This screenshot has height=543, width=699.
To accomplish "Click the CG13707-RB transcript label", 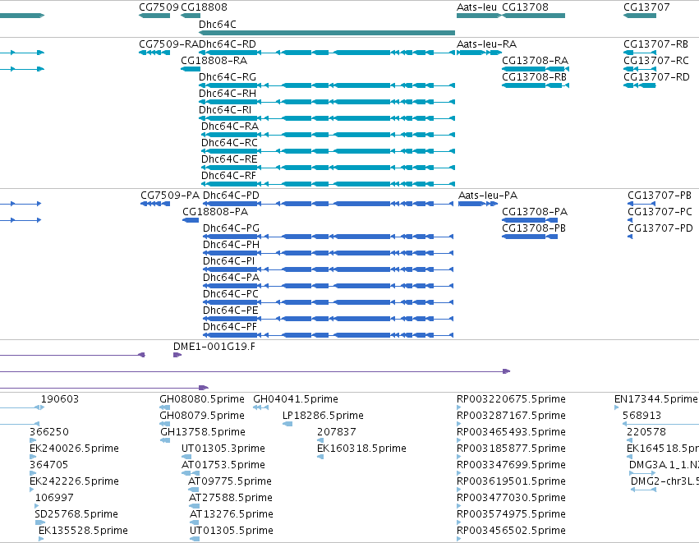I will coord(655,44).
